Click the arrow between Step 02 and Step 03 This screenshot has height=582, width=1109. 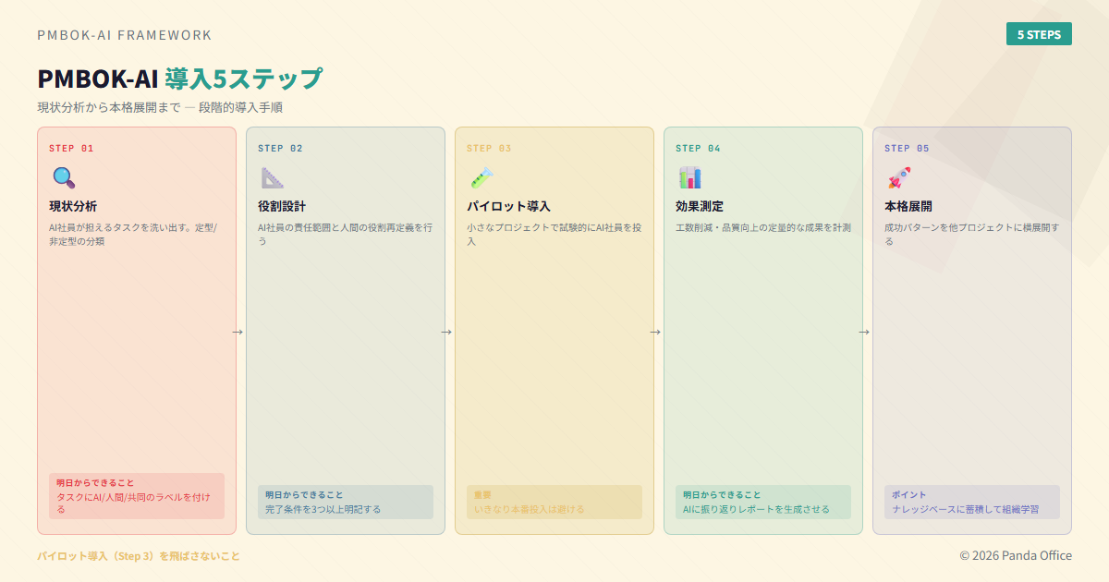tap(446, 332)
